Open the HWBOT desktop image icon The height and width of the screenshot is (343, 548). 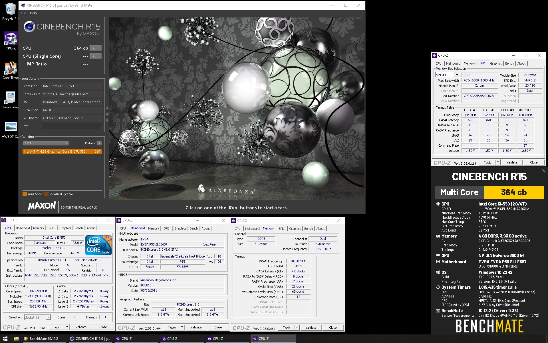coord(11,129)
